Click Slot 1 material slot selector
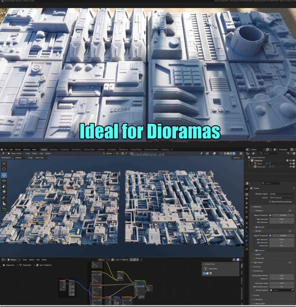296x307 pixels. tap(103, 260)
